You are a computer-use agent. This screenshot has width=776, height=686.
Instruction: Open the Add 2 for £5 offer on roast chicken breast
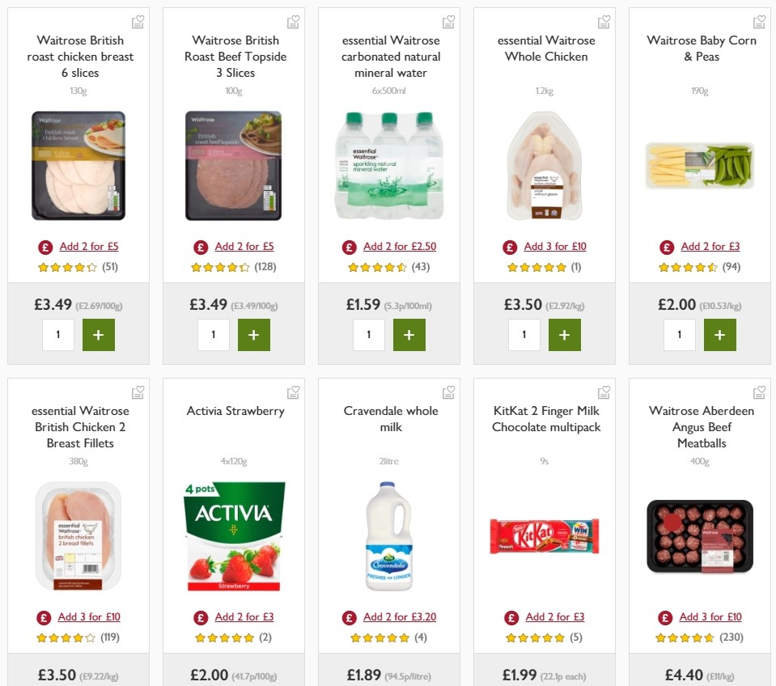88,246
